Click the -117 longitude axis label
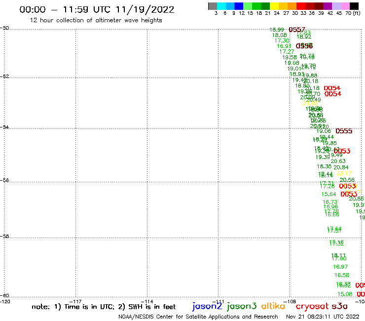This screenshot has height=321, width=365. (x=75, y=301)
